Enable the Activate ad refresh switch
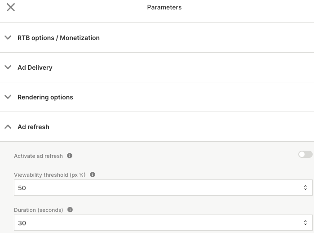This screenshot has height=233, width=314. tap(305, 155)
